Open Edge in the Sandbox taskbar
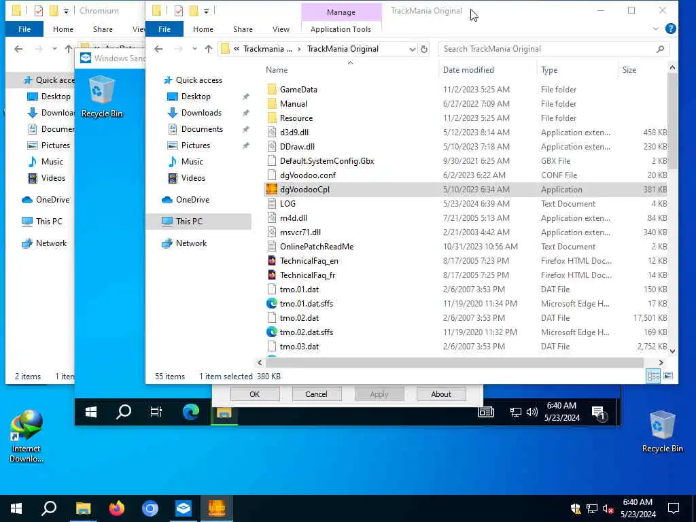 tap(191, 412)
